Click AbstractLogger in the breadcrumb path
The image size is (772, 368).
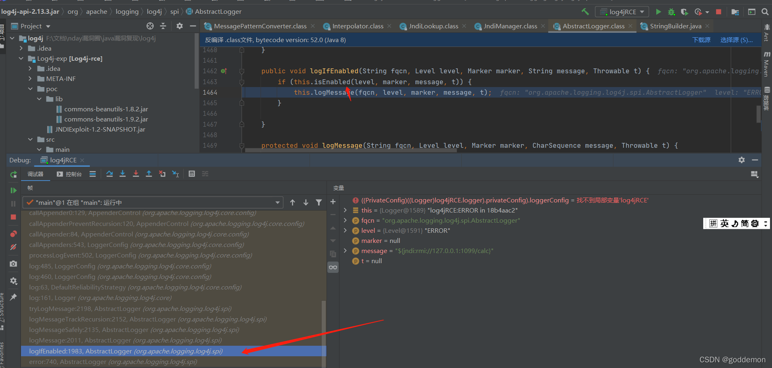[218, 12]
